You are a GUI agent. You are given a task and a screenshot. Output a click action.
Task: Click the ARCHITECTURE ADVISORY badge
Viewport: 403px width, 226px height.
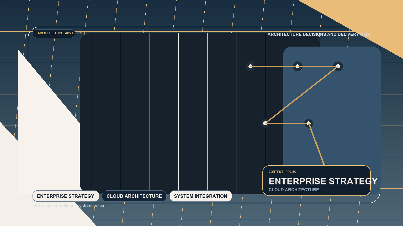click(54, 33)
